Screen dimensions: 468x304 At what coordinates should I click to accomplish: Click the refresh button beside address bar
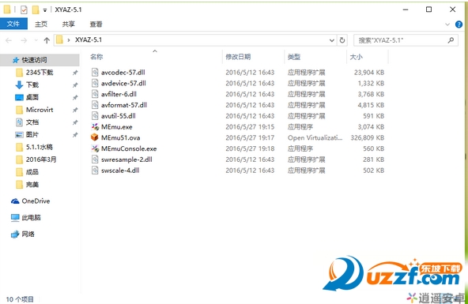[x=342, y=40]
